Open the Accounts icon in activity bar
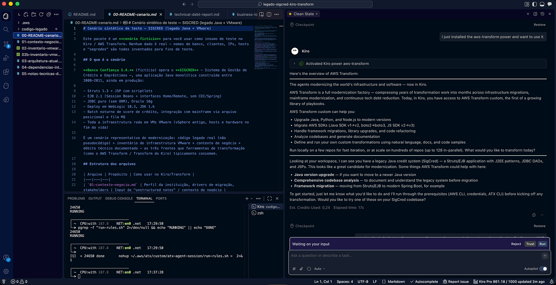This screenshot has height=285, width=556. [6, 258]
